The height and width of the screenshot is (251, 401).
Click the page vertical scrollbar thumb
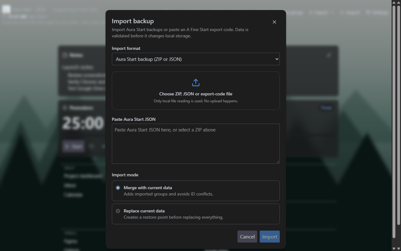tap(398, 115)
